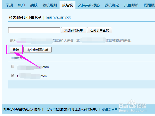Click the 添加到黑名单 button
Screen dimensions: 155x116
click(74, 30)
